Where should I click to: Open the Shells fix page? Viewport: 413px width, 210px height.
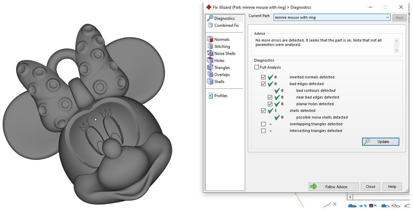(x=216, y=82)
